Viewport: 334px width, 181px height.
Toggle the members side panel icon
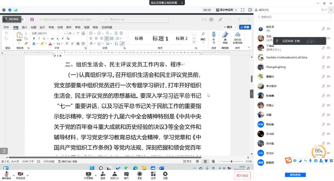(x=250, y=10)
